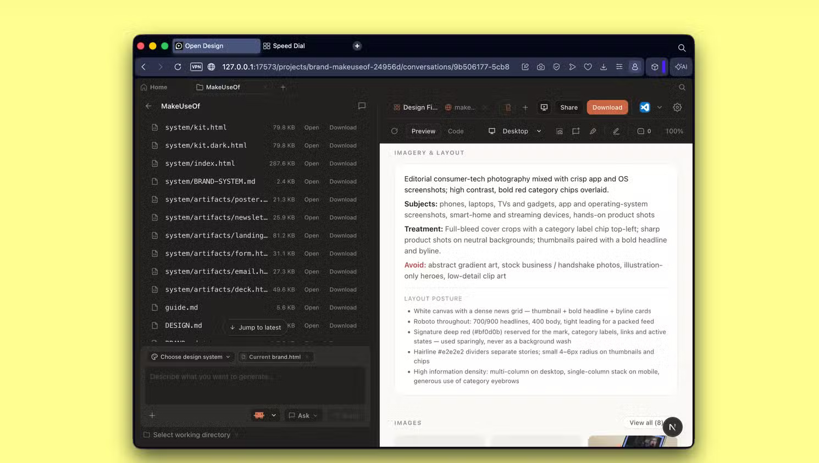
Task: Open browser downloads icon in the address bar
Action: click(x=604, y=67)
